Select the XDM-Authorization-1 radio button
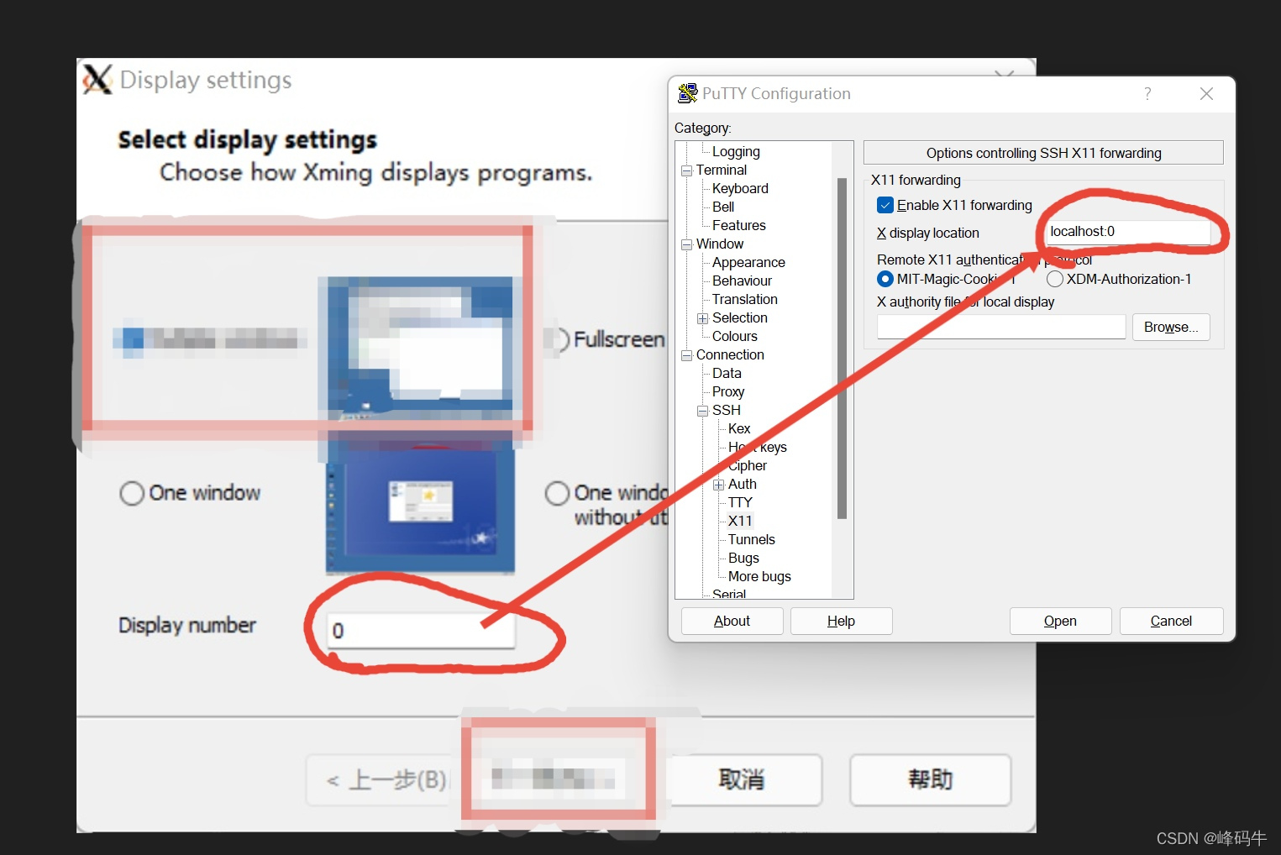Image resolution: width=1281 pixels, height=855 pixels. (1055, 279)
